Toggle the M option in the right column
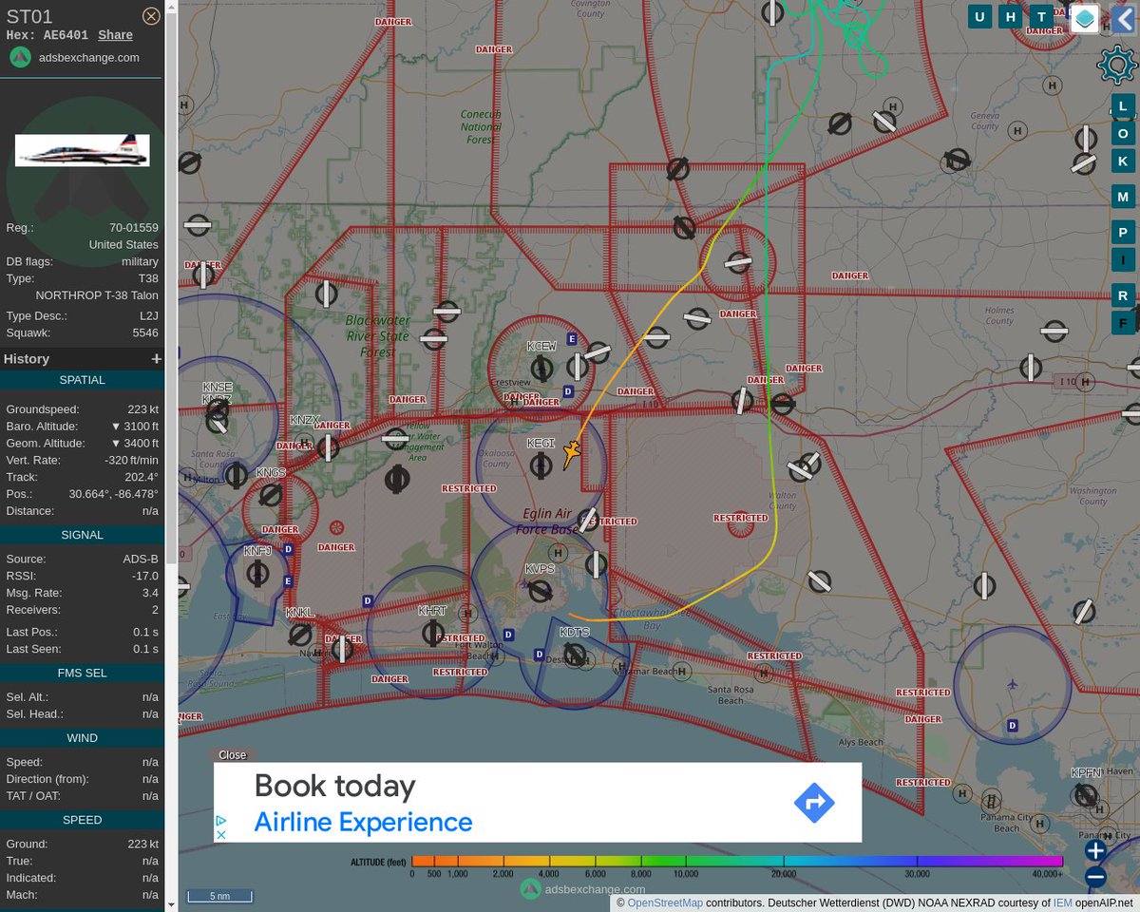The image size is (1140, 912). coord(1123,197)
